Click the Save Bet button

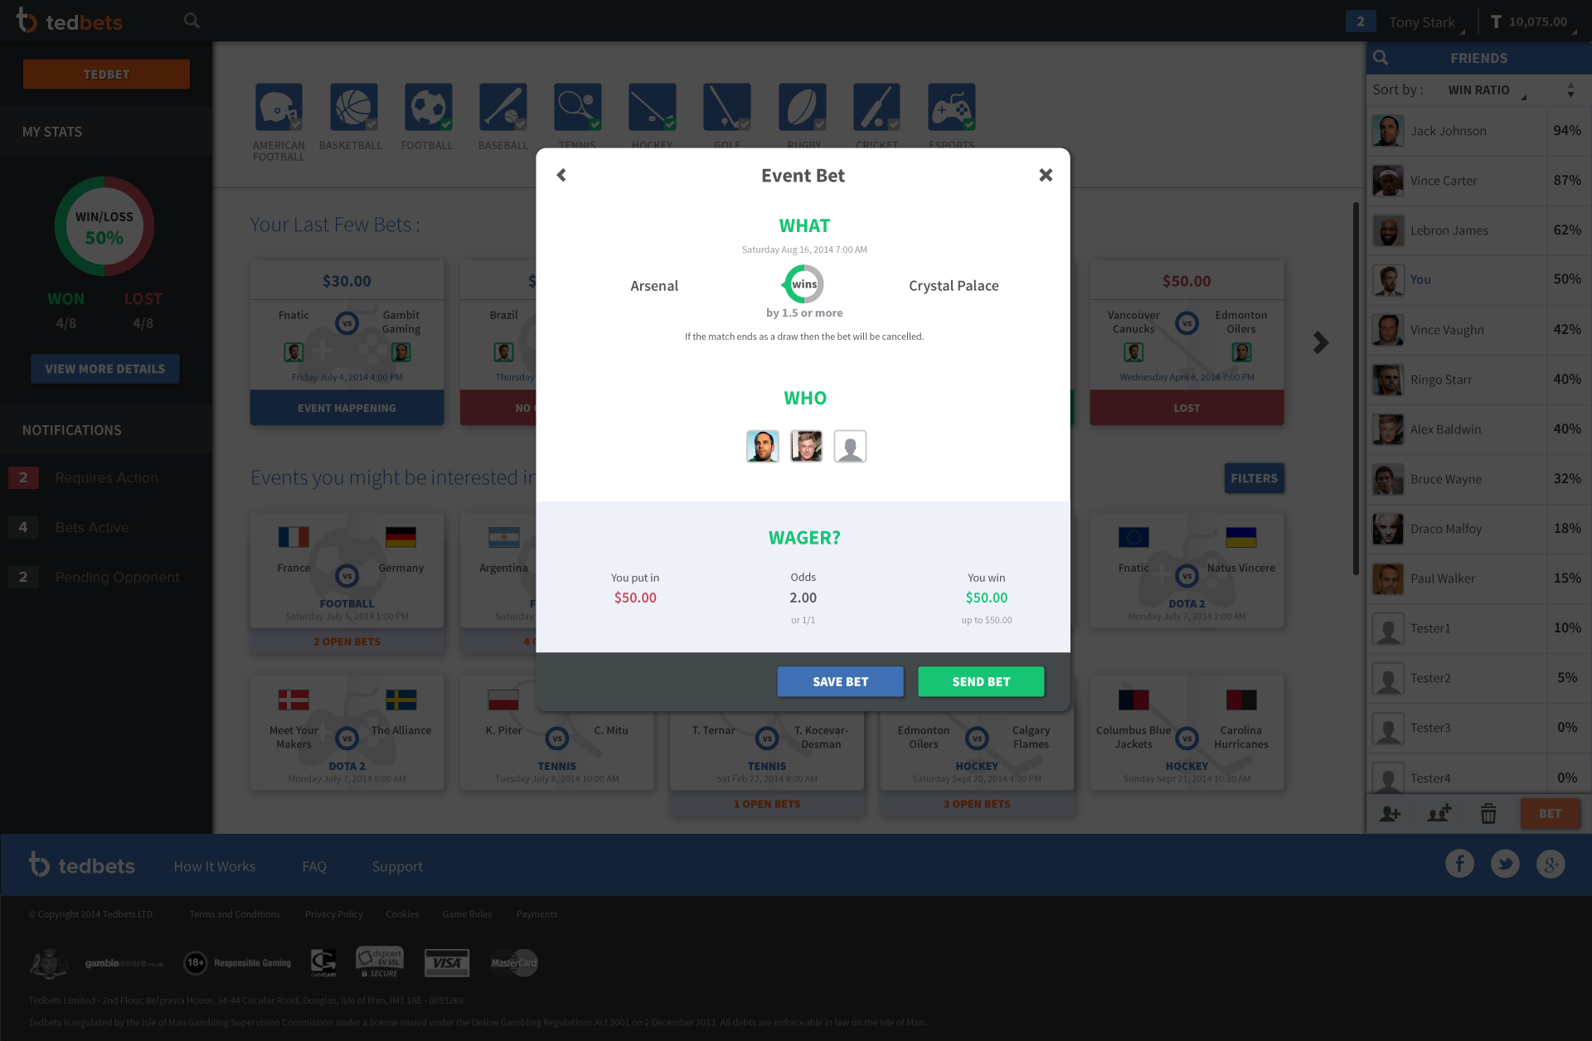pos(840,681)
